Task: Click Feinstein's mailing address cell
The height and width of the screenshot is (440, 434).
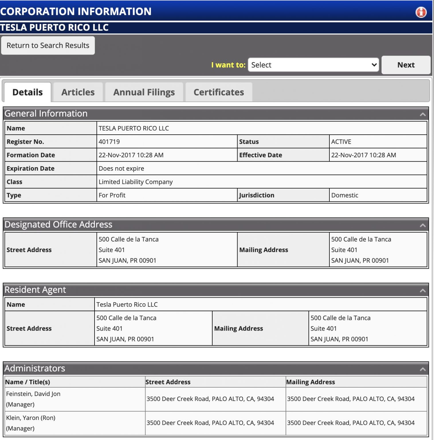Action: click(356, 399)
